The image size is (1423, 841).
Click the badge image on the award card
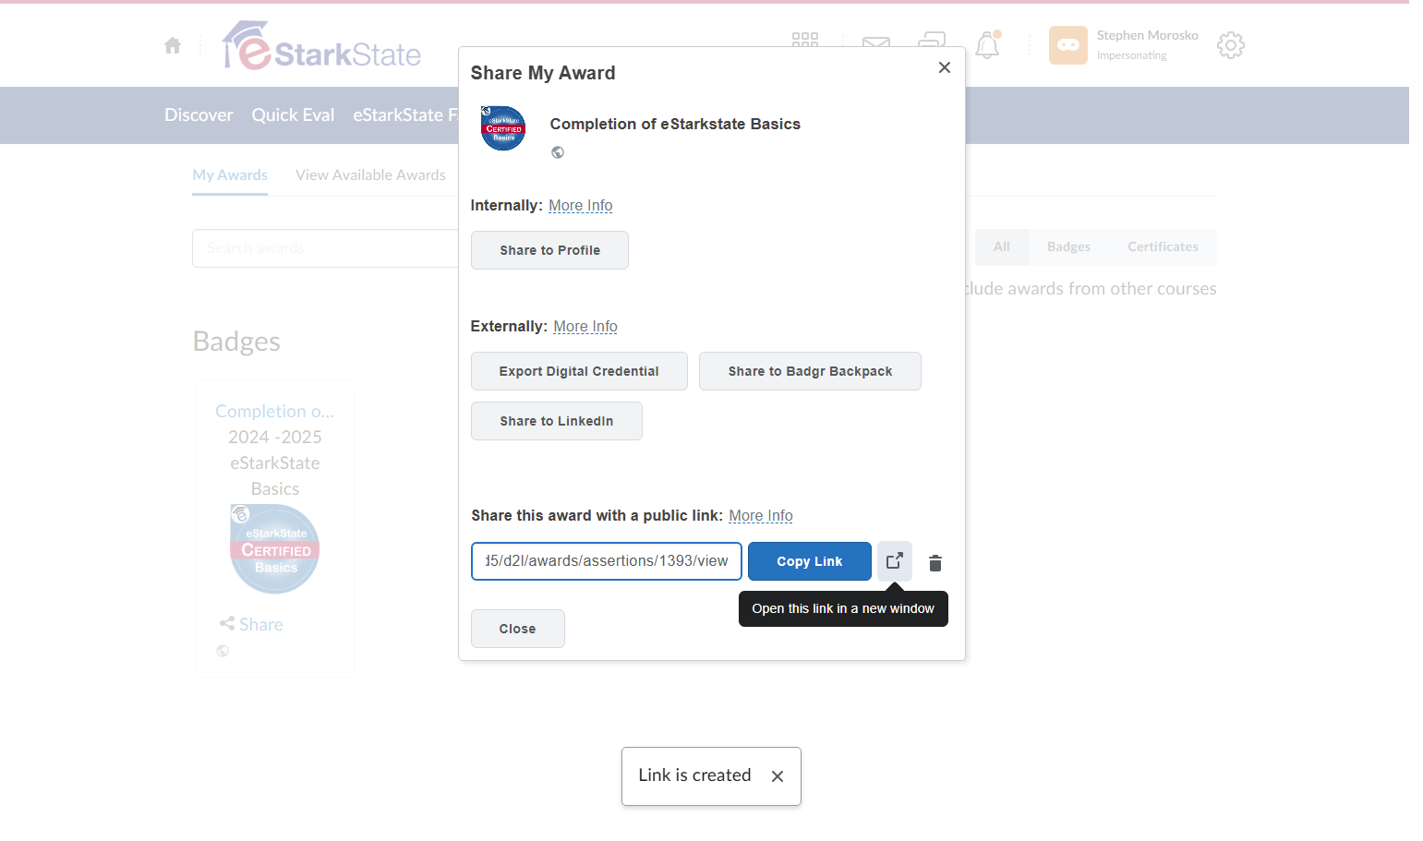tap(274, 548)
